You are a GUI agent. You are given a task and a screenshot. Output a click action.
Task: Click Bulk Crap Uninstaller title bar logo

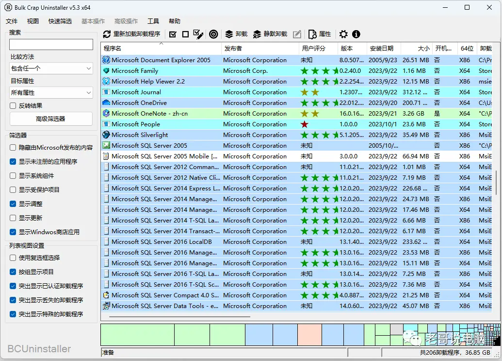[x=8, y=7]
